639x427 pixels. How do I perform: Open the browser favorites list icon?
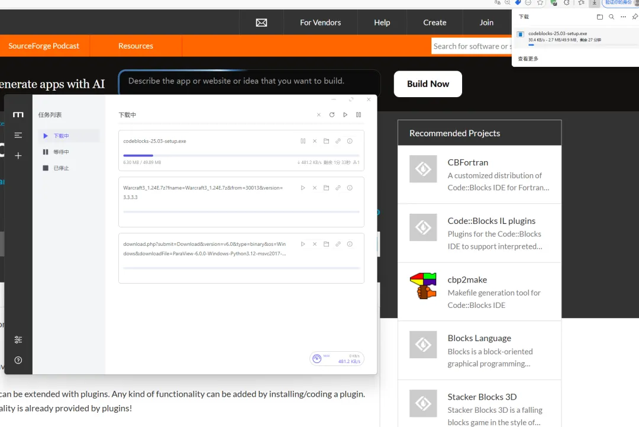point(581,3)
